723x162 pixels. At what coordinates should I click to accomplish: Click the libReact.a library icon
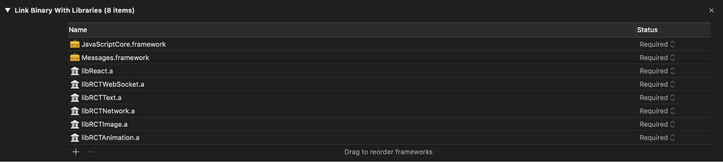[x=75, y=71]
